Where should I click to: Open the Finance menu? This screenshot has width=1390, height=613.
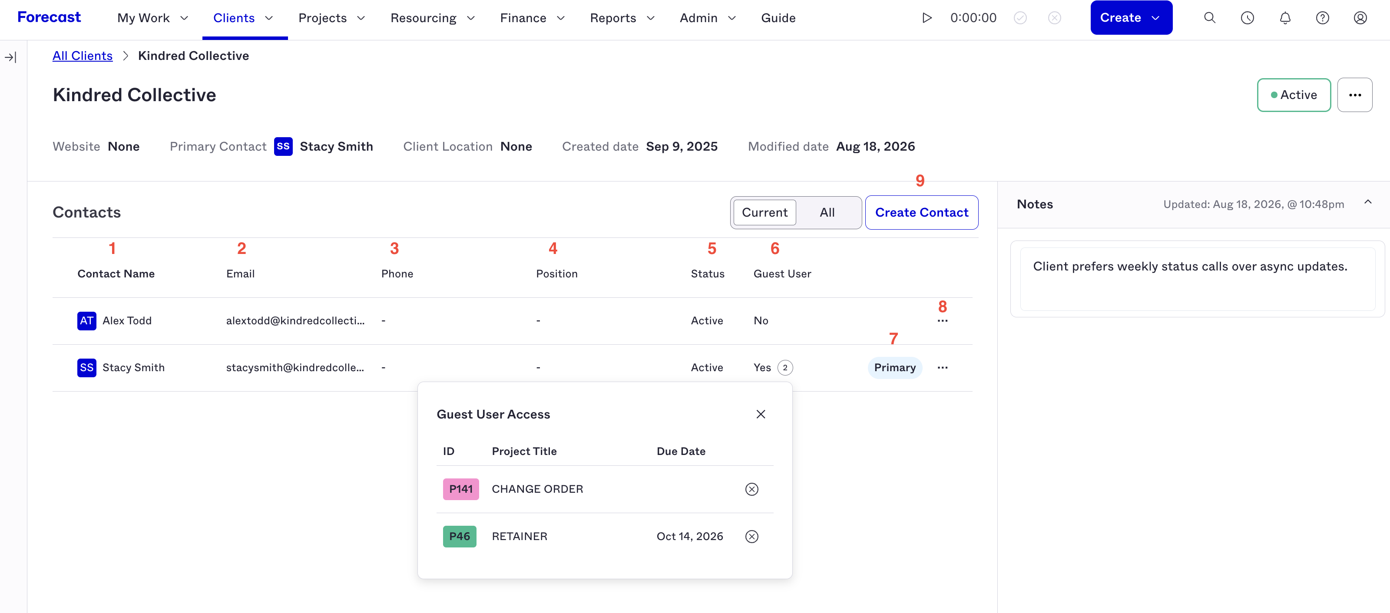coord(533,18)
